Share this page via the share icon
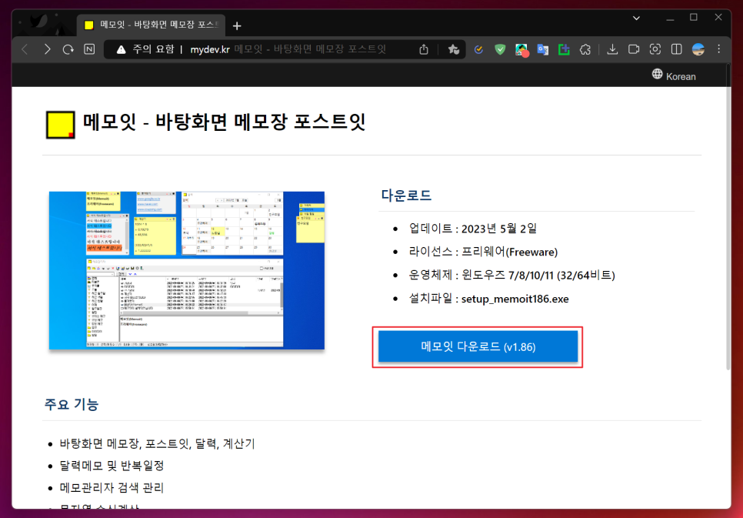Screen dimensions: 743x518 click(x=424, y=49)
